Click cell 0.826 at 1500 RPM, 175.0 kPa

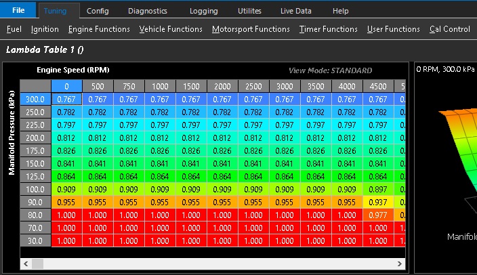191,151
